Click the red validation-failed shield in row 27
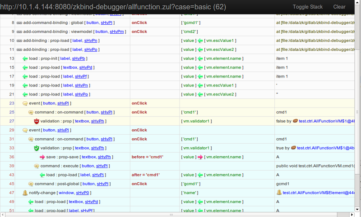This screenshot has width=361, height=217. (x=37, y=121)
